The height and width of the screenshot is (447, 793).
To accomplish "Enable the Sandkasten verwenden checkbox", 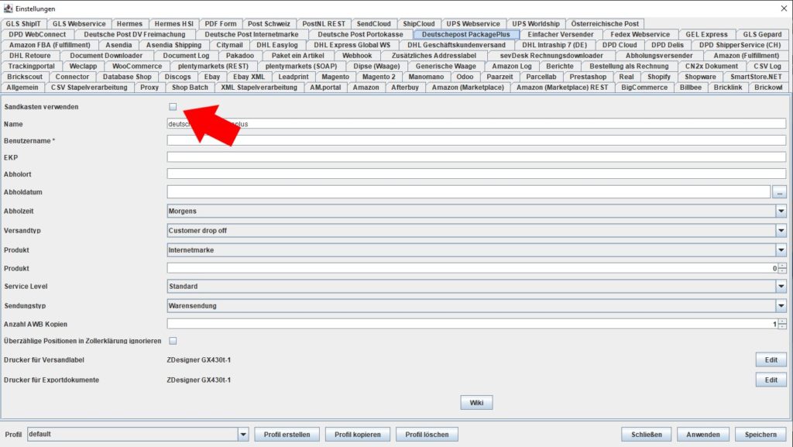I will coord(173,107).
